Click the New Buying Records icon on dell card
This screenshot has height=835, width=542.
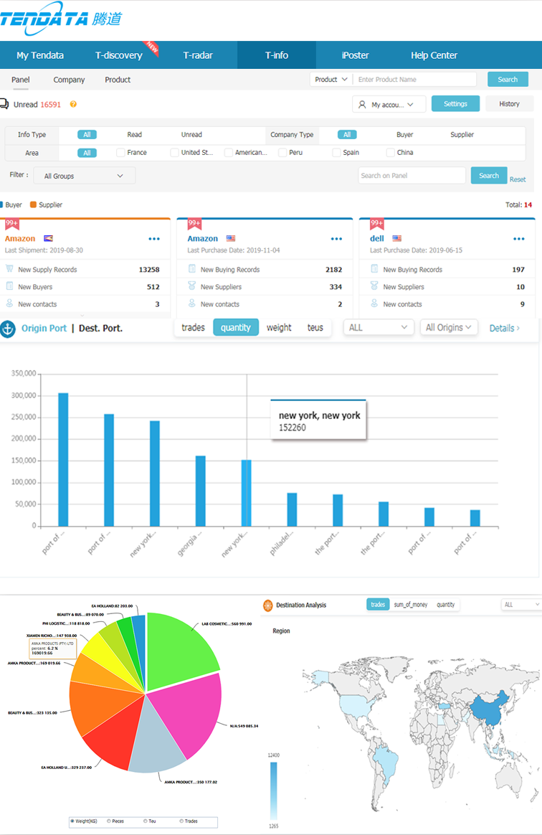pos(374,269)
